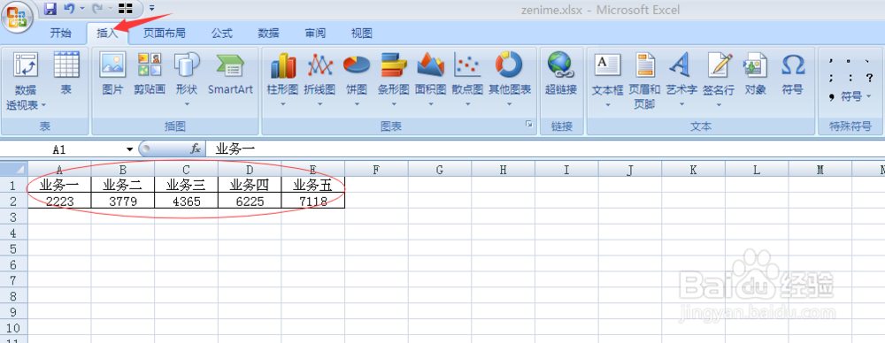885x343 pixels.
Task: Switch to the 视图 tab
Action: [362, 34]
